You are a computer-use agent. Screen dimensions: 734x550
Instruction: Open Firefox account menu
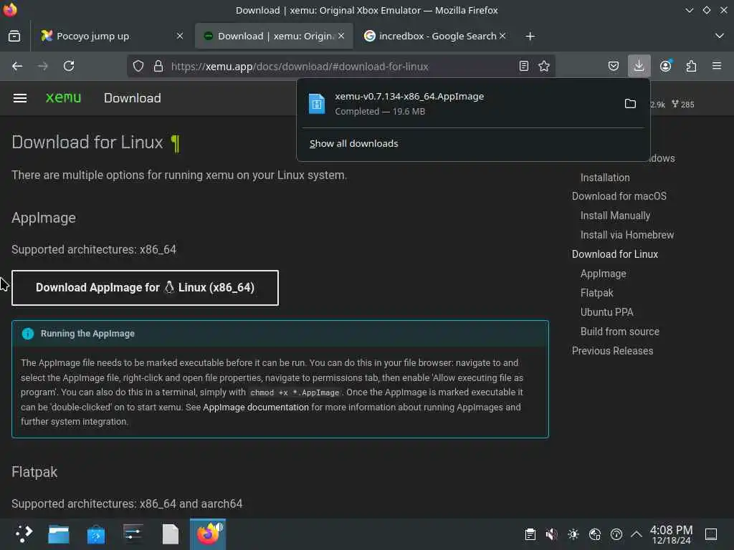[666, 66]
